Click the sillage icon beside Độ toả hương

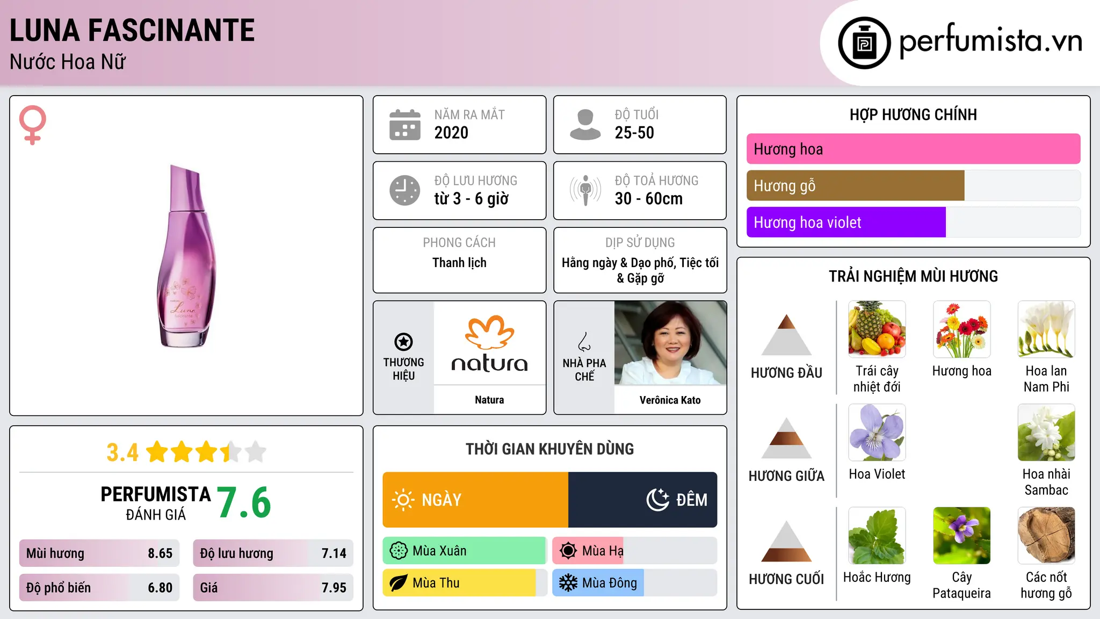[585, 190]
